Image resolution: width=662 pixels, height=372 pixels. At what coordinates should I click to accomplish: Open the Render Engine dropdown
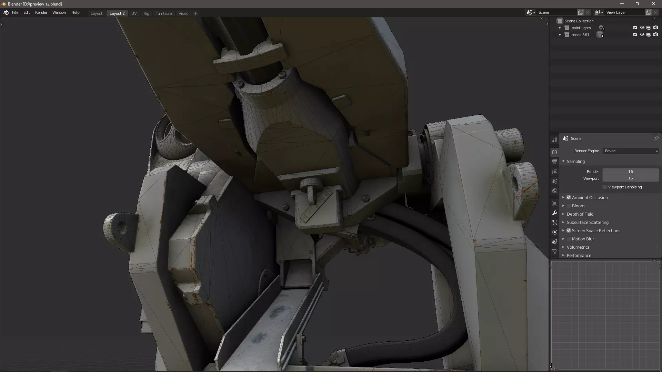pyautogui.click(x=631, y=151)
